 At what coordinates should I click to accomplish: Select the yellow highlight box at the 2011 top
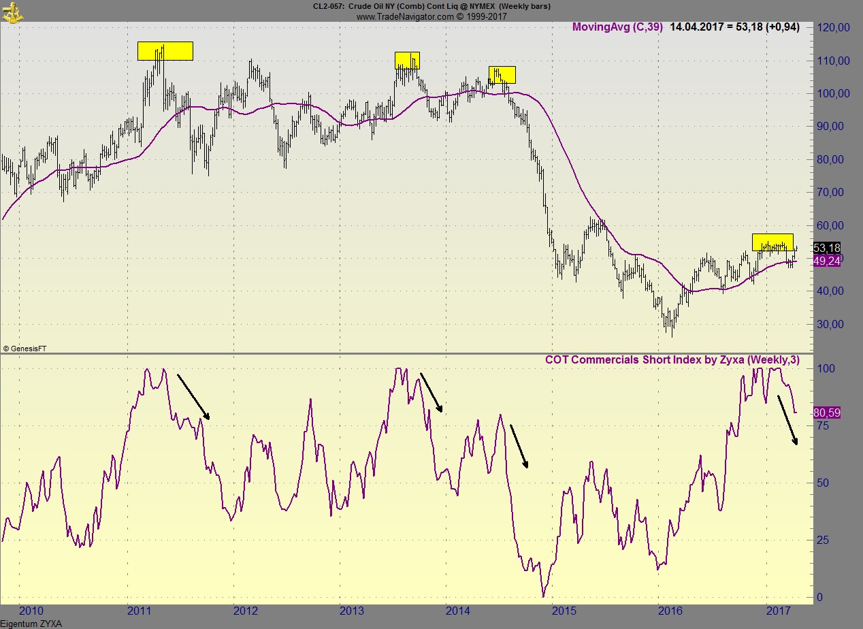pyautogui.click(x=165, y=50)
